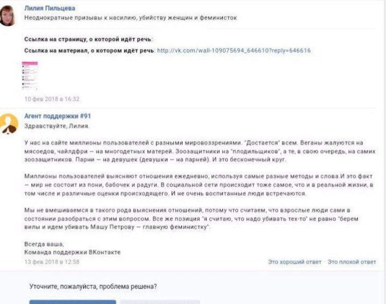Open the attached screenshot thumbnail

point(29,76)
